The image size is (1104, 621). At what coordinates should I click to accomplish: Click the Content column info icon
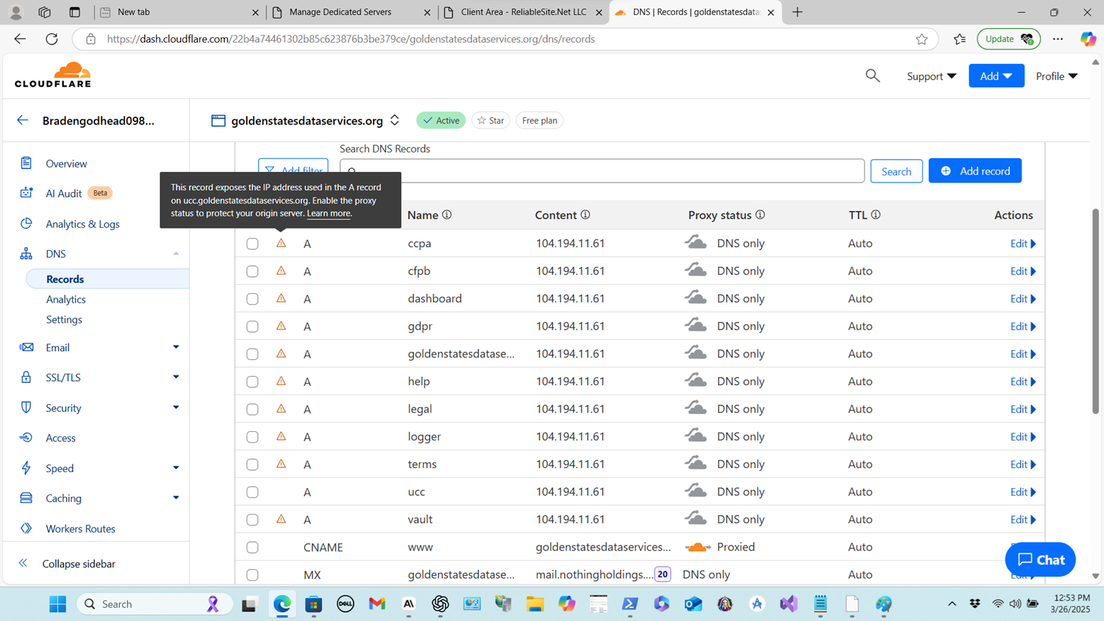[586, 215]
